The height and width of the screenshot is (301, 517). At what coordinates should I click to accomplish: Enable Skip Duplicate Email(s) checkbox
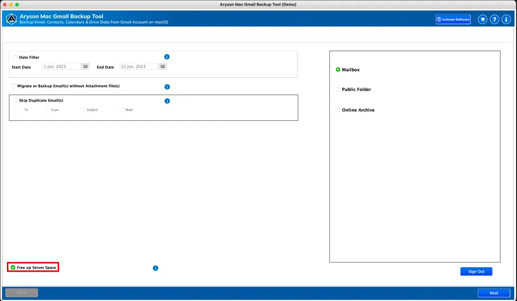point(15,100)
